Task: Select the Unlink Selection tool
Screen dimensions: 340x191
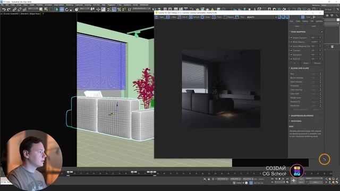Action: (x=20, y=10)
